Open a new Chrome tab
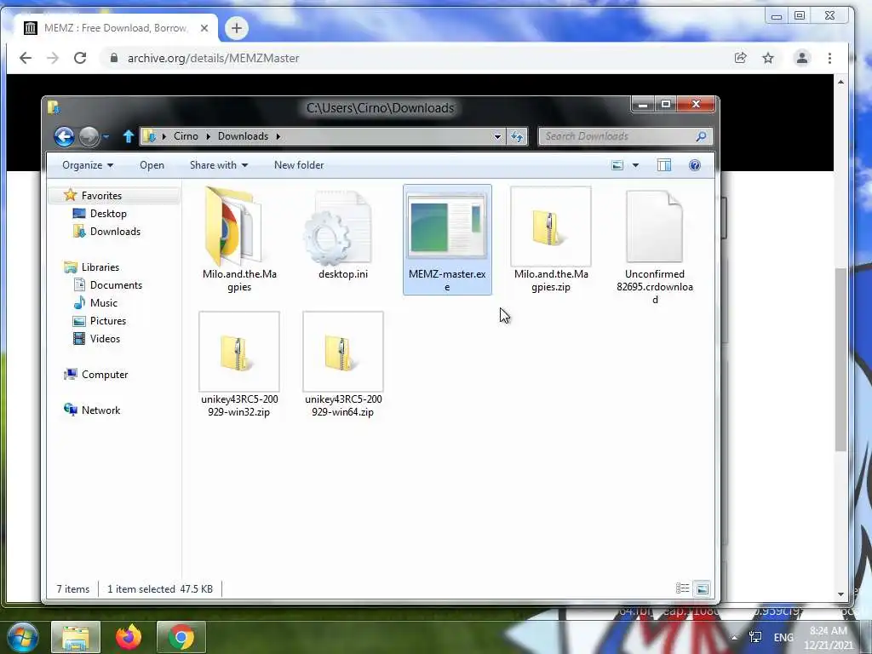The height and width of the screenshot is (654, 872). pos(237,28)
